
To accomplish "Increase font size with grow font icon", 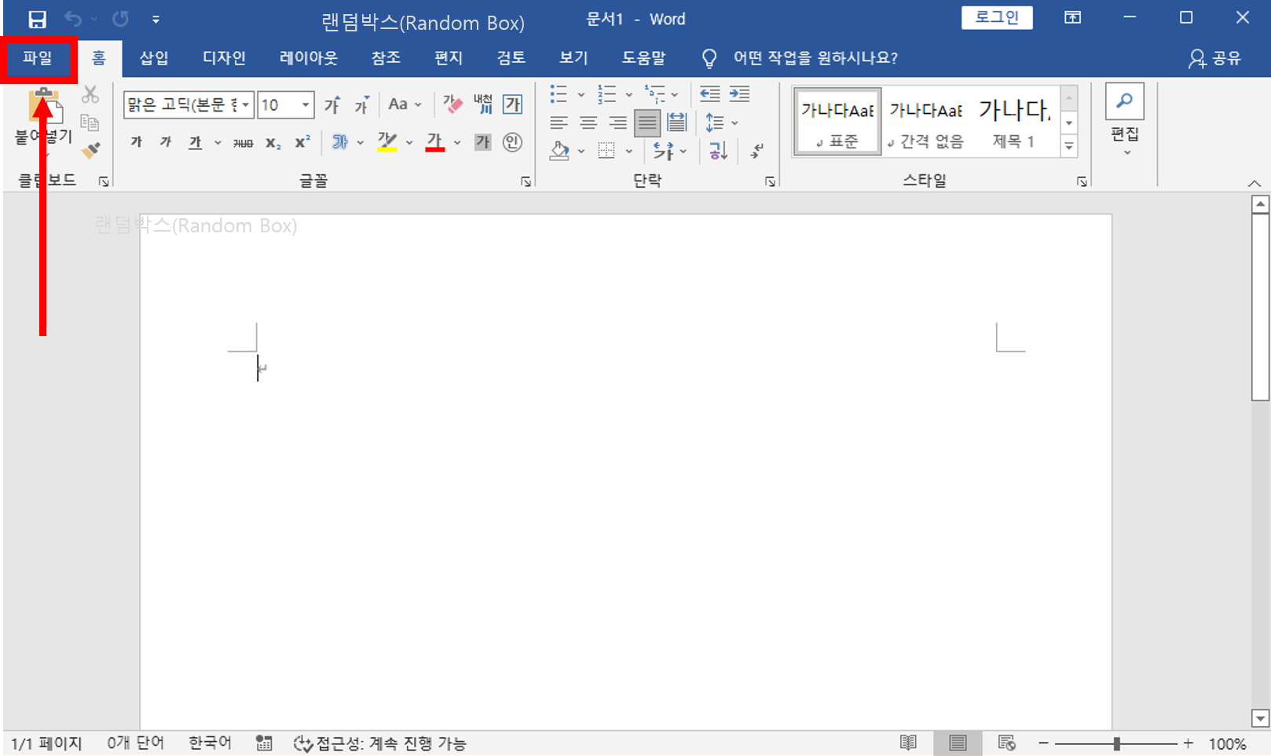I will [x=332, y=104].
